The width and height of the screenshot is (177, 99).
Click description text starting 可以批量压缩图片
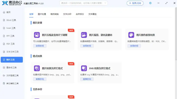[x=52, y=41]
